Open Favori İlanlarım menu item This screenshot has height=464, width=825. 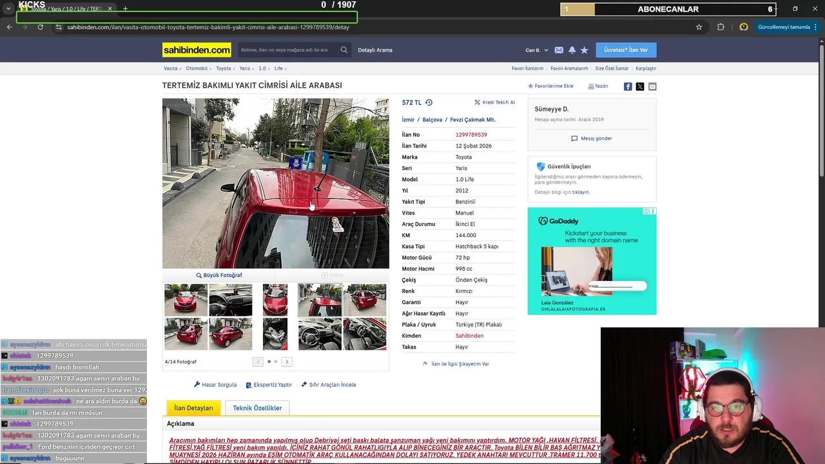coord(527,68)
